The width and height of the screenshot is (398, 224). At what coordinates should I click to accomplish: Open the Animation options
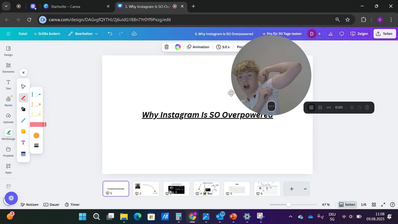coord(198,47)
